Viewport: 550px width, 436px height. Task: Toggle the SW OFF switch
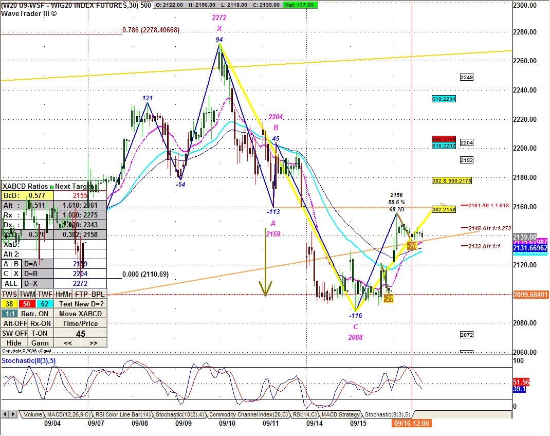pyautogui.click(x=14, y=333)
